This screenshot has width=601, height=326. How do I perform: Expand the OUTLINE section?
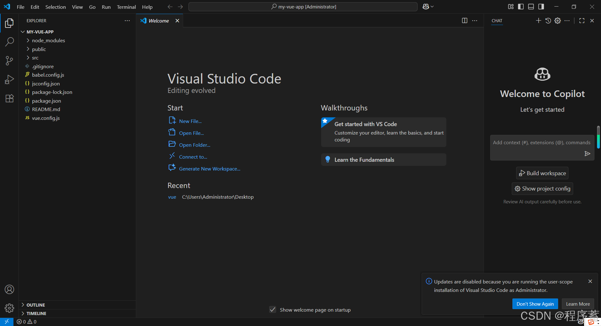tap(77, 305)
